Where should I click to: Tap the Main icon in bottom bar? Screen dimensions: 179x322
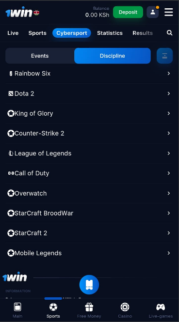17,307
